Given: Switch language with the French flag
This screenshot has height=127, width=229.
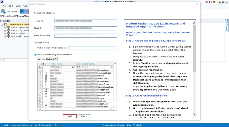Looking at the screenshot, I should [x=210, y=2].
